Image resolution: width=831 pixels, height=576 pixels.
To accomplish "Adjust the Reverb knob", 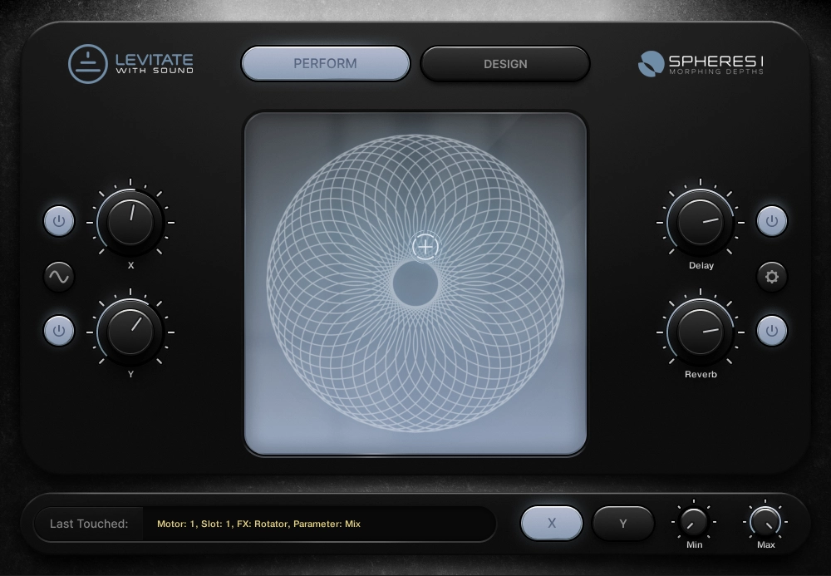I will (x=701, y=332).
